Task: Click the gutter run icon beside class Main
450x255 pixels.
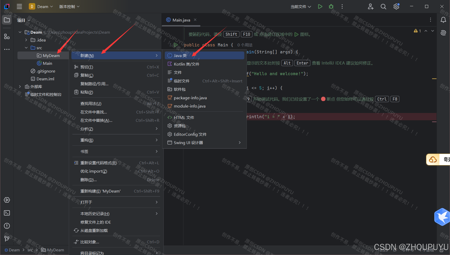Action: click(x=176, y=45)
